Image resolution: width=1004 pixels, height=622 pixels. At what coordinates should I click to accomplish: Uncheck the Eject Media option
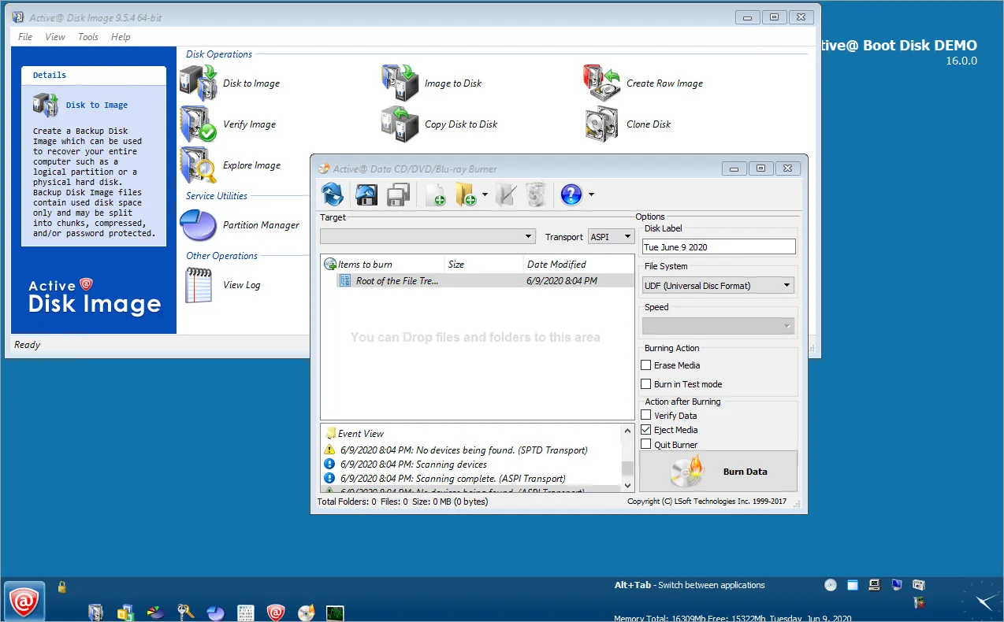point(646,430)
